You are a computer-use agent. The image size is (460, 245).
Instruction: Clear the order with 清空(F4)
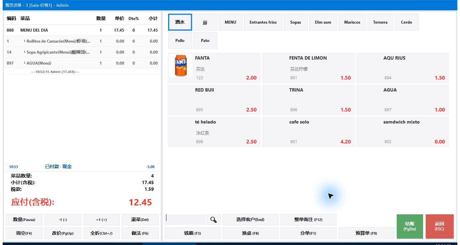(24, 233)
